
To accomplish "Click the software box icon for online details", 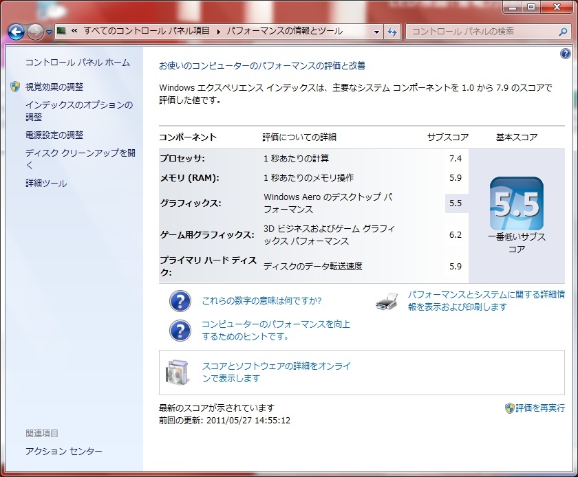I will coord(177,372).
